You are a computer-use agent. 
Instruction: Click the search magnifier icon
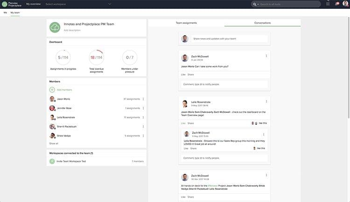254,4
